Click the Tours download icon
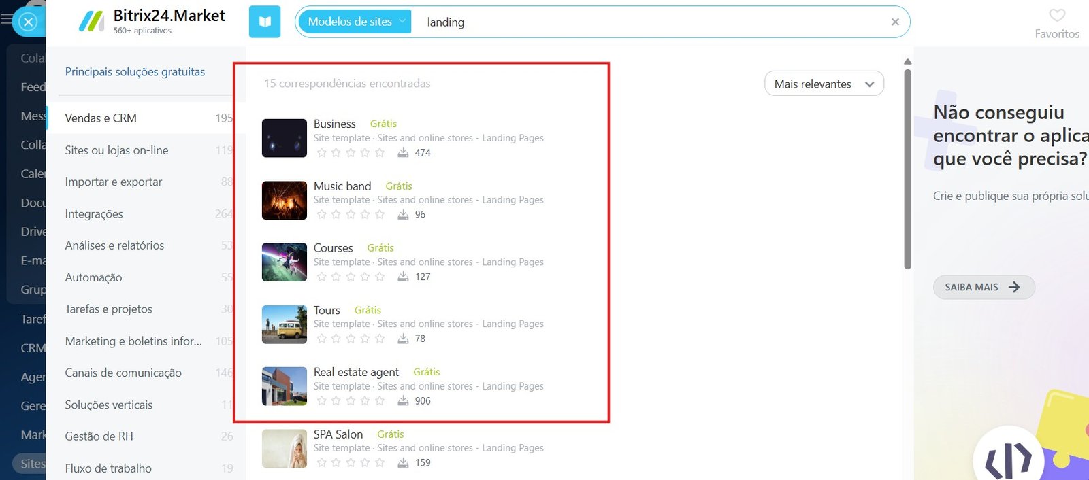 click(403, 339)
